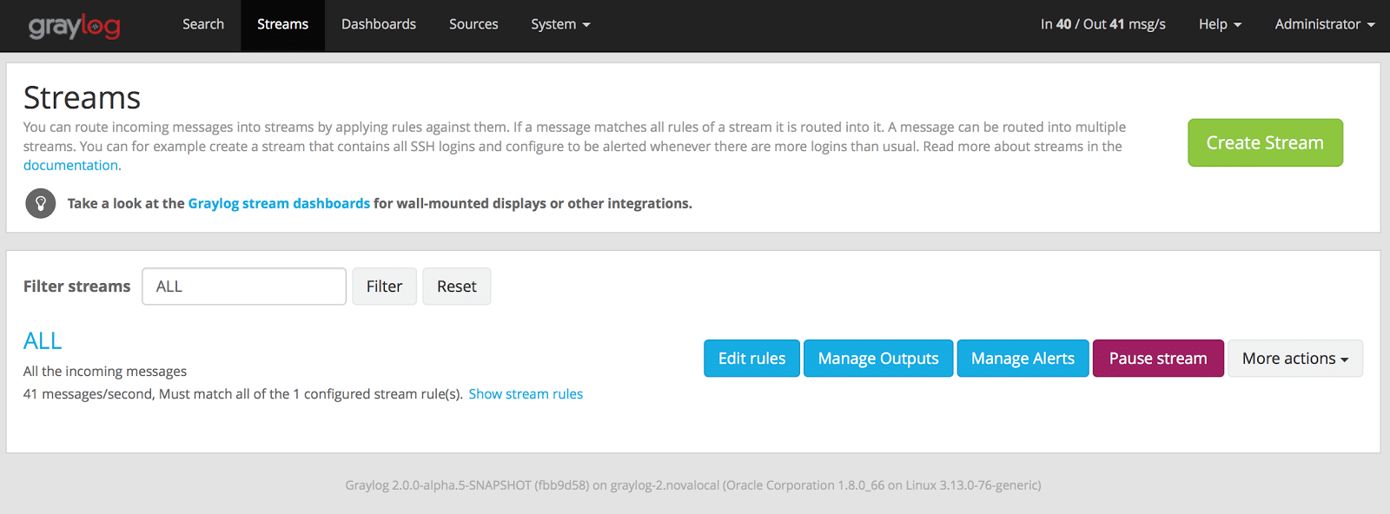Open Manage Outputs for the stream
Viewport: 1390px width, 514px height.
878,359
